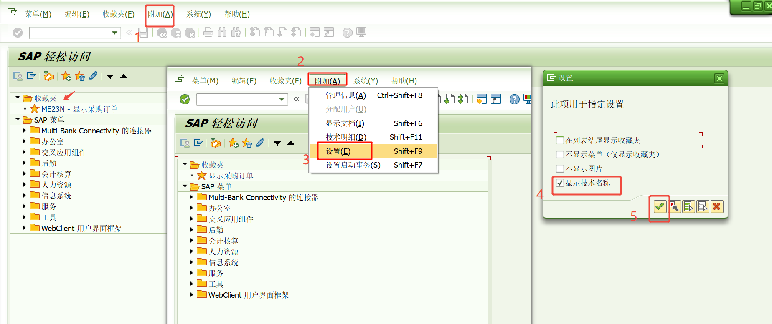Click Delete Favorites star in the middle window
Viewport: 772px width, 324px height.
coord(246,143)
